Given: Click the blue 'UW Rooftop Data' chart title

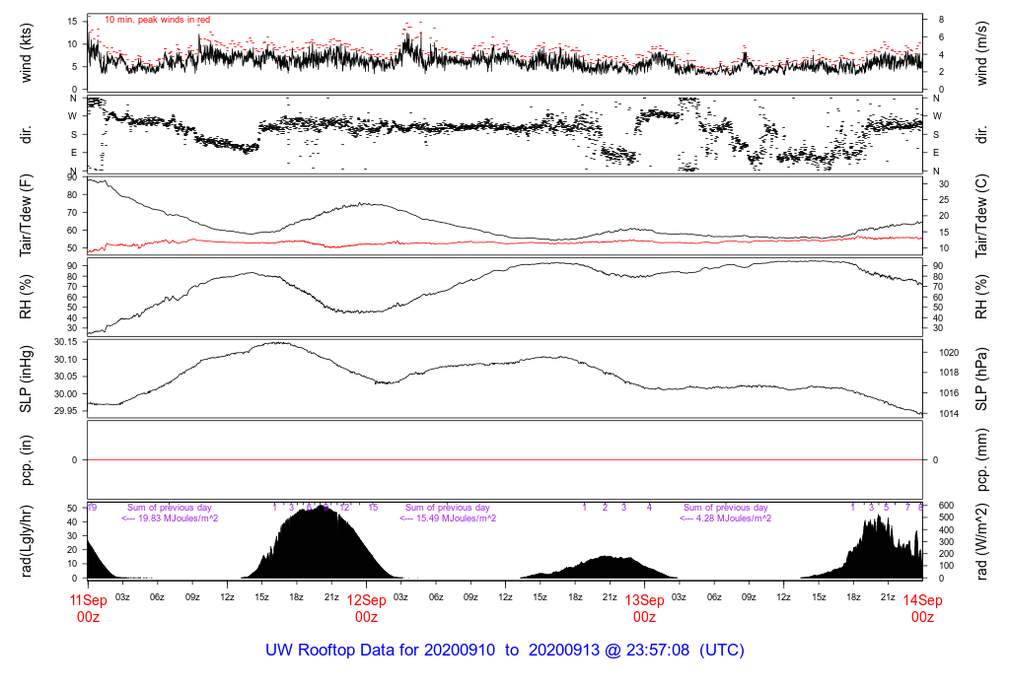Looking at the screenshot, I should tap(505, 651).
